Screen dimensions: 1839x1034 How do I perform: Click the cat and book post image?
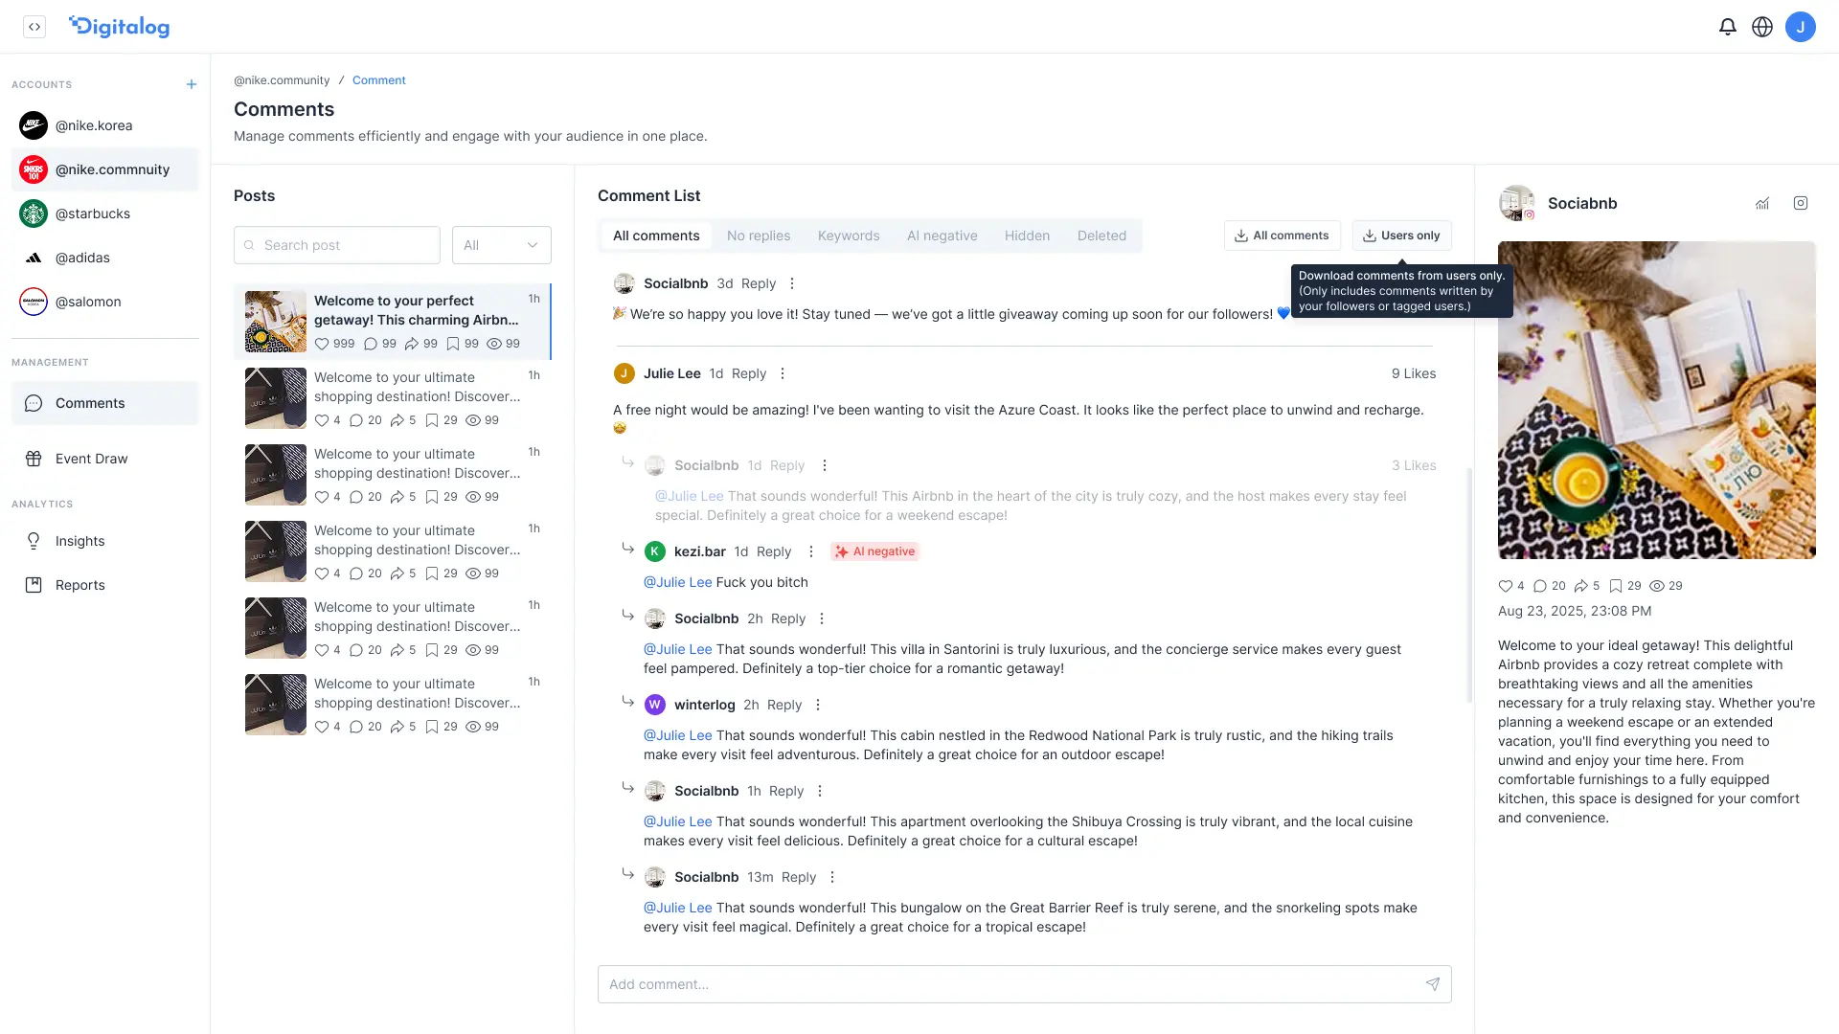tap(1657, 400)
